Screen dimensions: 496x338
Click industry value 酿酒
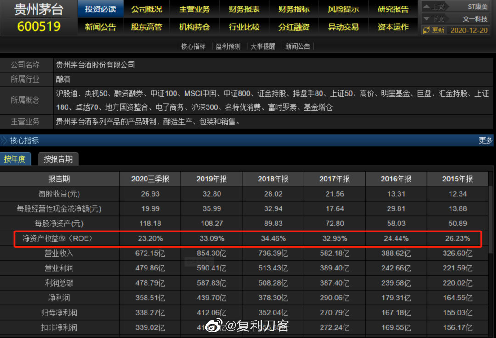63,79
